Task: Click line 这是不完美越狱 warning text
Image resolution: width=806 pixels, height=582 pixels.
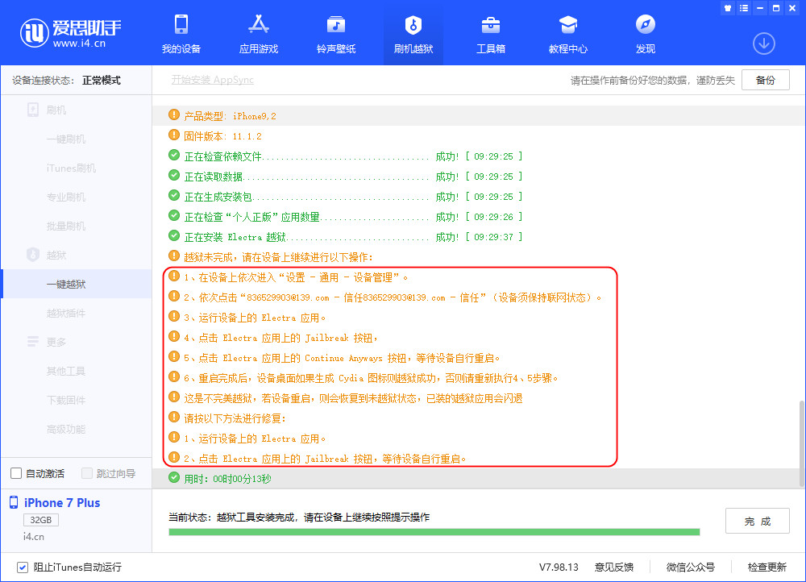Action: (x=353, y=398)
